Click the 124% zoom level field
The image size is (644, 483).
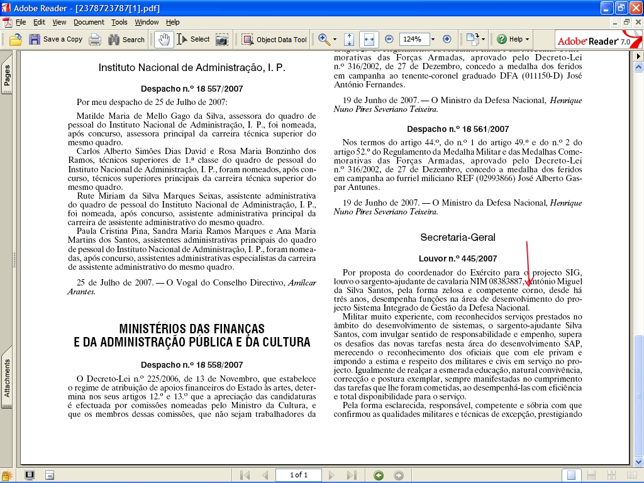[x=414, y=40]
